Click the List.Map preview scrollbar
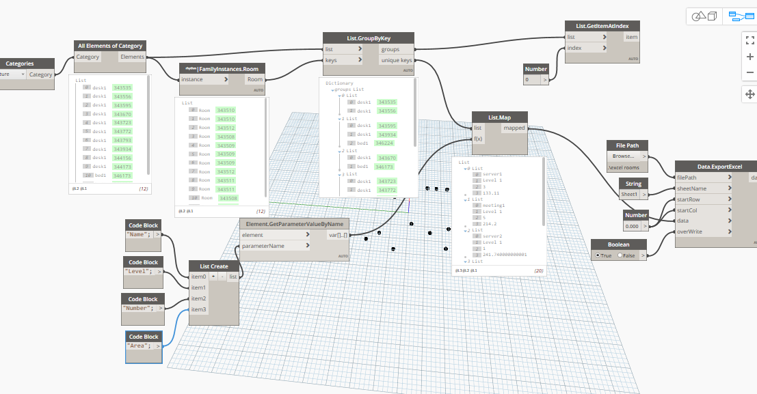The image size is (757, 394). coord(544,192)
